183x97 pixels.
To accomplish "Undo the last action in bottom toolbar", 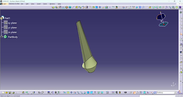I will click(26, 92).
